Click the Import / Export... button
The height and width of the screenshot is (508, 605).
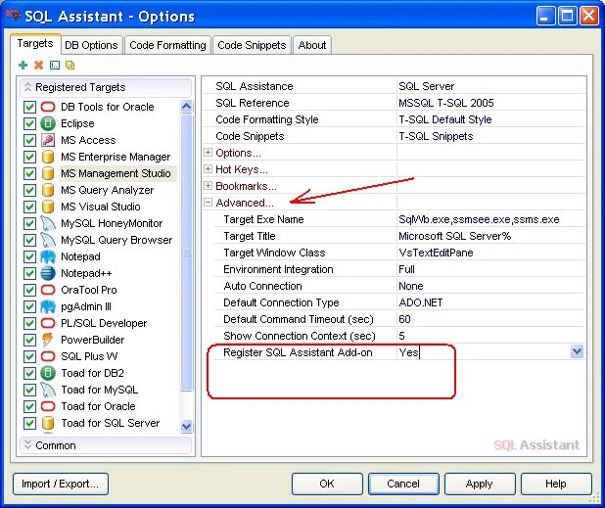pyautogui.click(x=61, y=484)
